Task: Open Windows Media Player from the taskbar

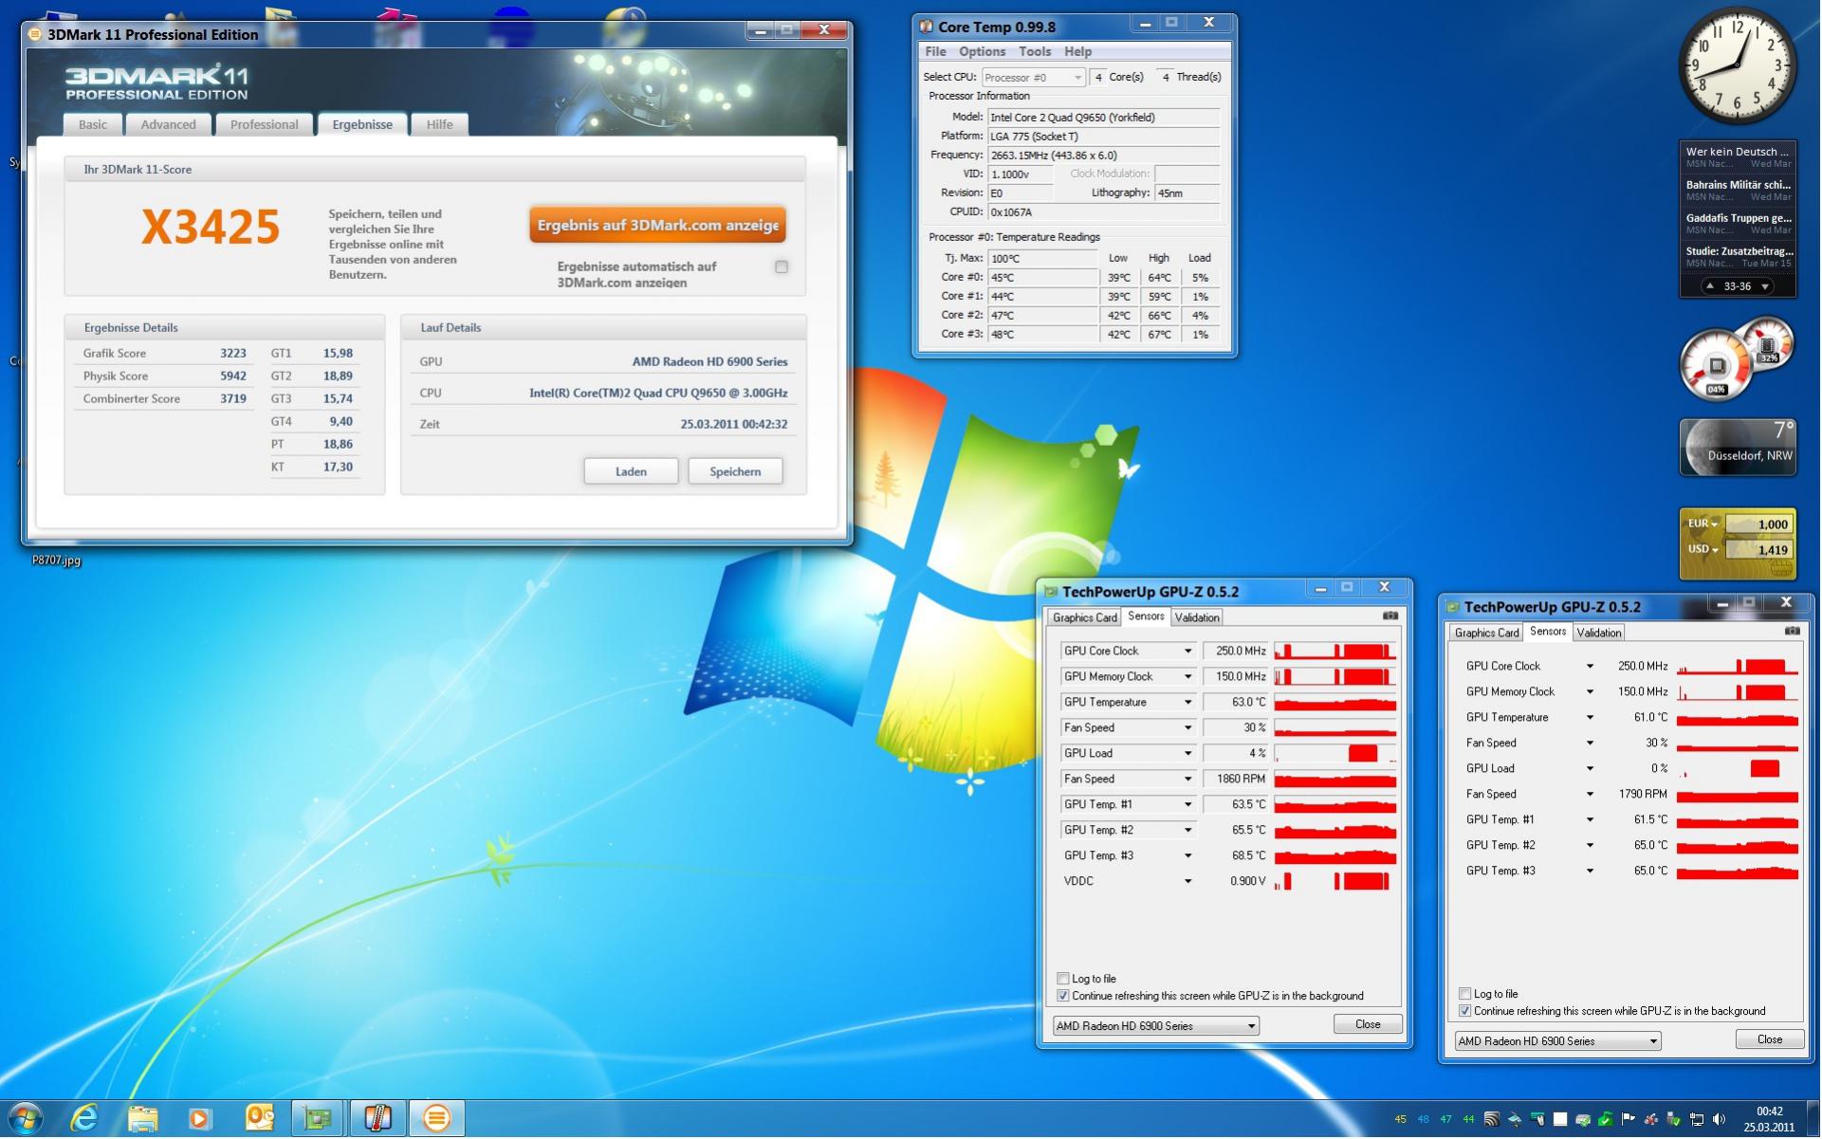Action: click(x=200, y=1118)
